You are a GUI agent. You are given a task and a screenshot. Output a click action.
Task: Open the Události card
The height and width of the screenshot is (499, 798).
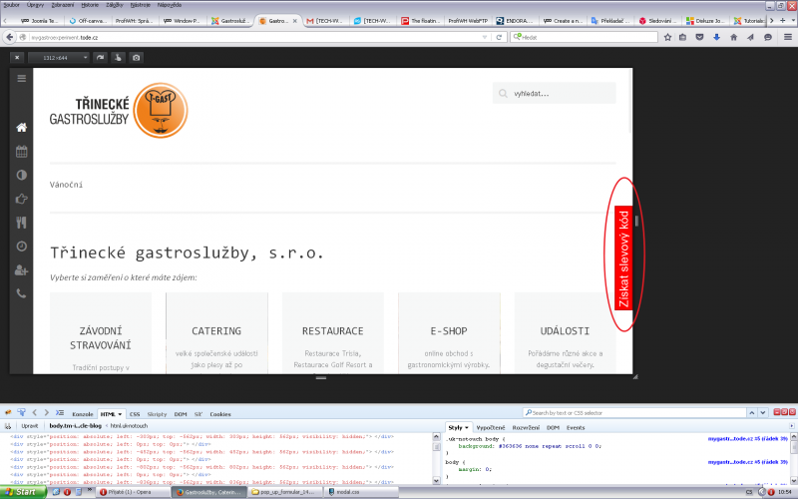565,333
